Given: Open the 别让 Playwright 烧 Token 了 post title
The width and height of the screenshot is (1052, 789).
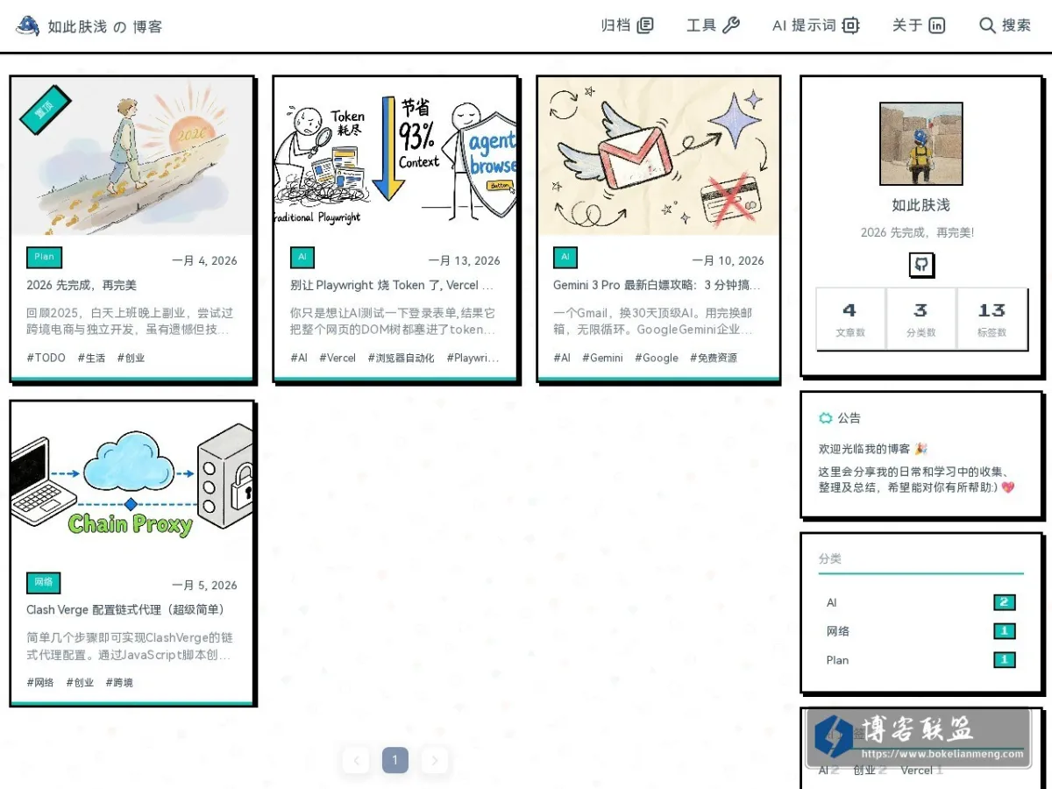Looking at the screenshot, I should click(392, 285).
